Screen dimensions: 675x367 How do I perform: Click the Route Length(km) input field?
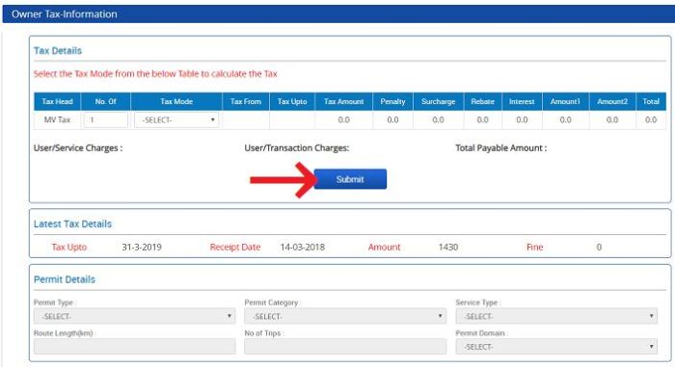pos(134,347)
